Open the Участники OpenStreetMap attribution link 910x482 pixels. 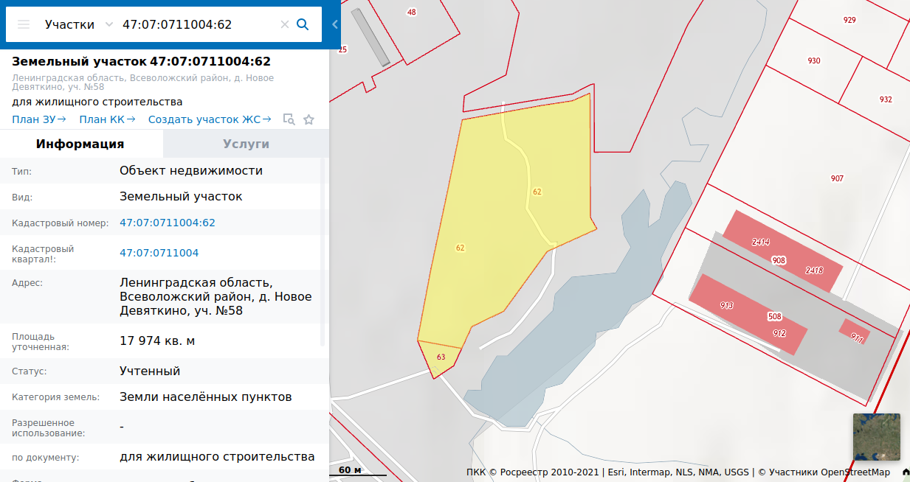click(x=828, y=472)
